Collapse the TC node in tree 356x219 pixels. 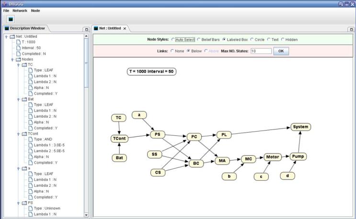click(18, 65)
